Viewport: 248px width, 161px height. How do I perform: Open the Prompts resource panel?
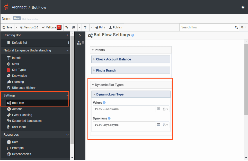(18, 148)
